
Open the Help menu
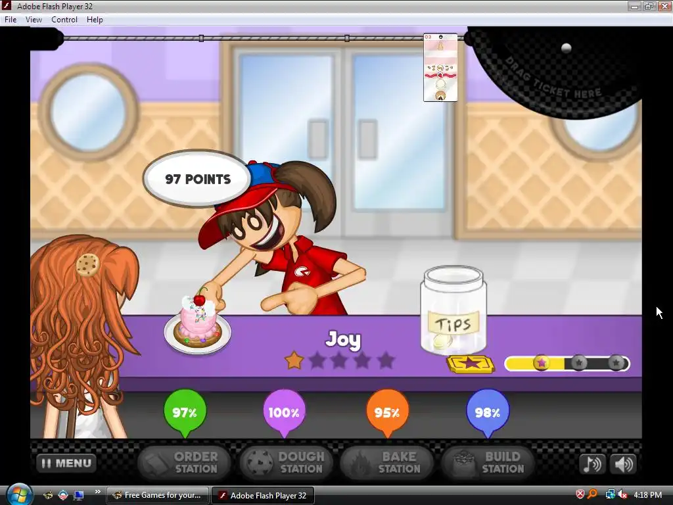point(95,20)
